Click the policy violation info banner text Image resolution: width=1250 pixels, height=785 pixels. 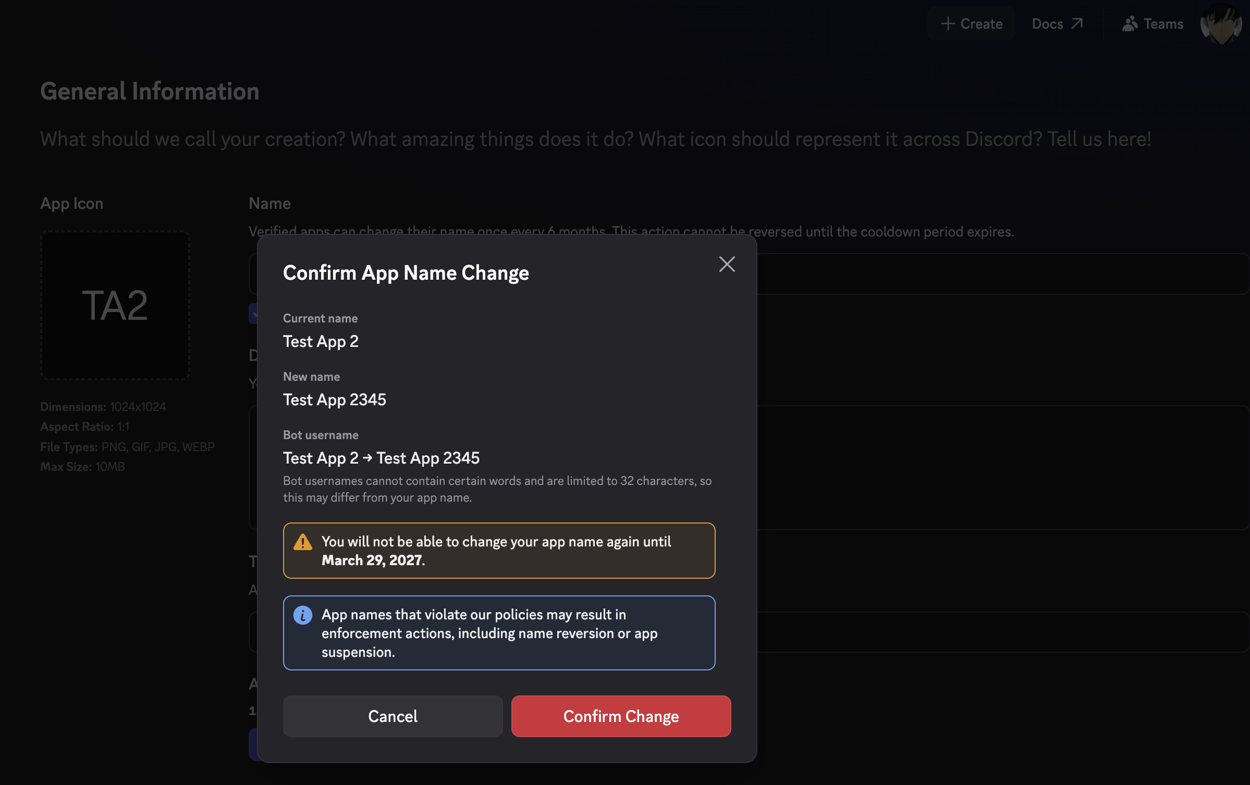pos(489,633)
